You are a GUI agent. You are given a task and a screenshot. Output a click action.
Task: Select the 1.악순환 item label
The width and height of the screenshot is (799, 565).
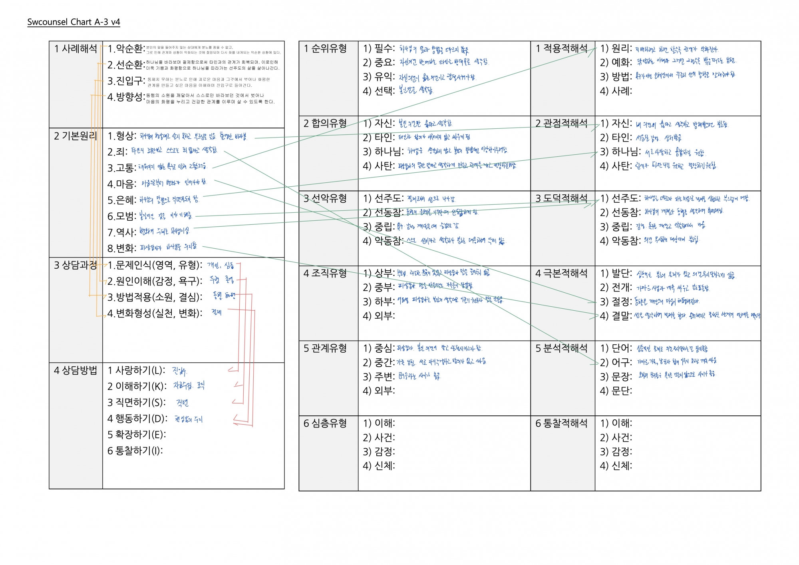pyautogui.click(x=126, y=49)
